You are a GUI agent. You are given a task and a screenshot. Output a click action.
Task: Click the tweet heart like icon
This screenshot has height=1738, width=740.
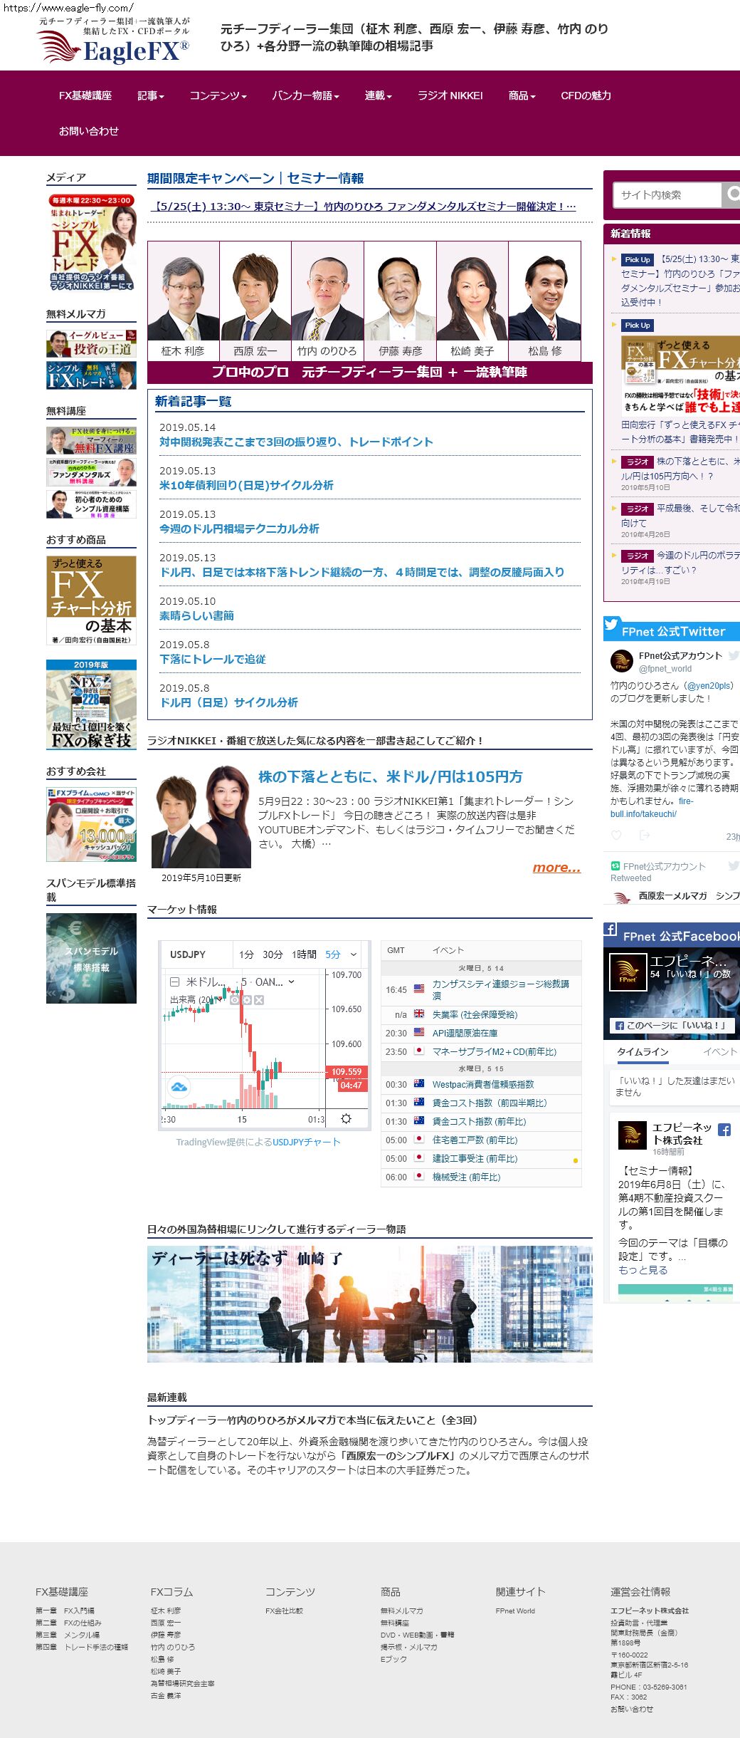(616, 836)
